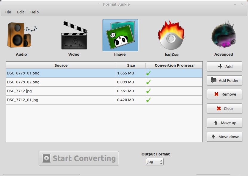Clear the file list

(224, 108)
